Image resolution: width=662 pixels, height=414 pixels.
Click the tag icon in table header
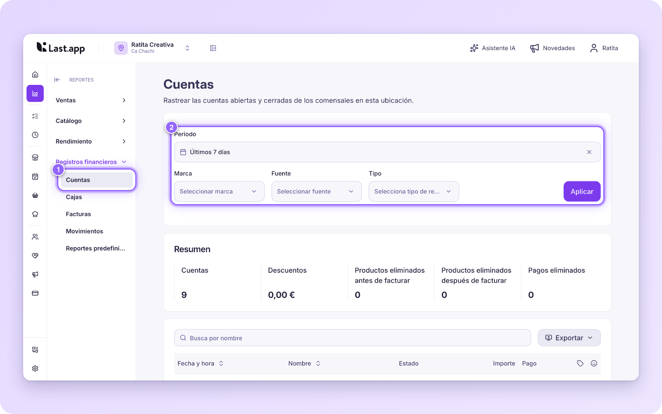point(580,363)
